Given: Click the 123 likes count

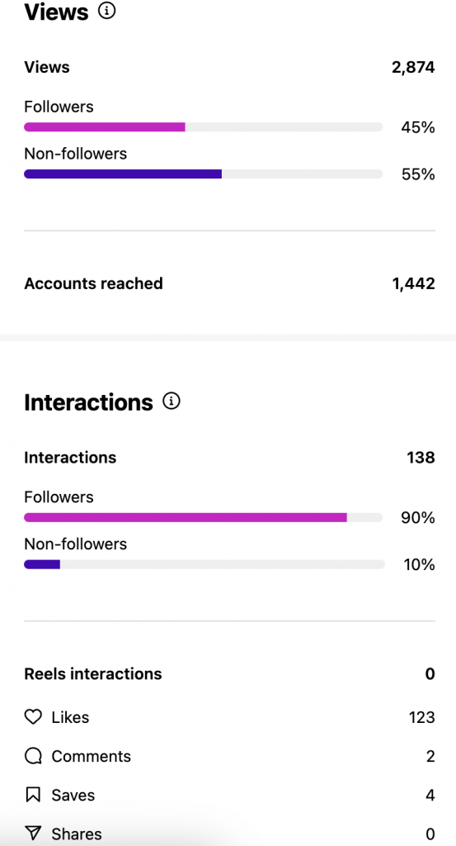Looking at the screenshot, I should click(421, 718).
